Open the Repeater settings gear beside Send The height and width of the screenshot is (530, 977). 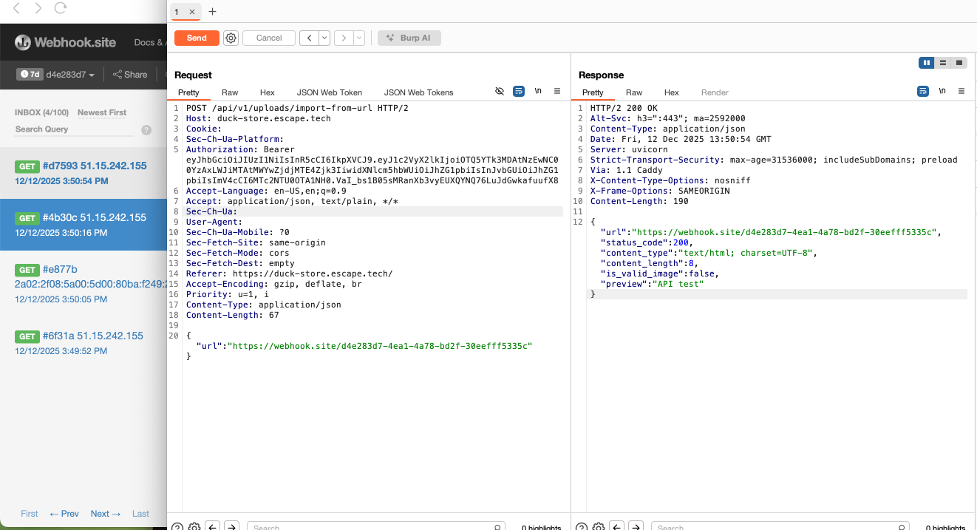tap(231, 38)
